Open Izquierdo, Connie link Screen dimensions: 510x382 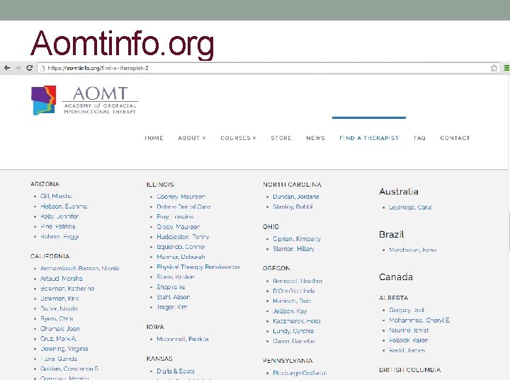tap(181, 247)
